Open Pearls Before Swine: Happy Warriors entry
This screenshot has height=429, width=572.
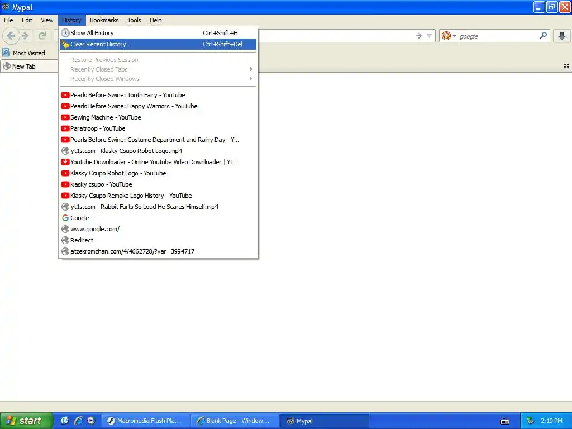[x=158, y=106]
